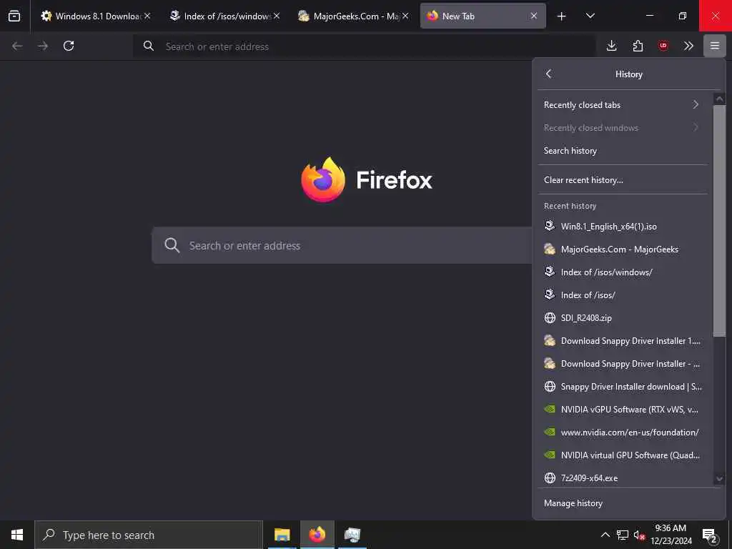The width and height of the screenshot is (732, 549).
Task: Open the Windows Start menu
Action: coord(17,535)
